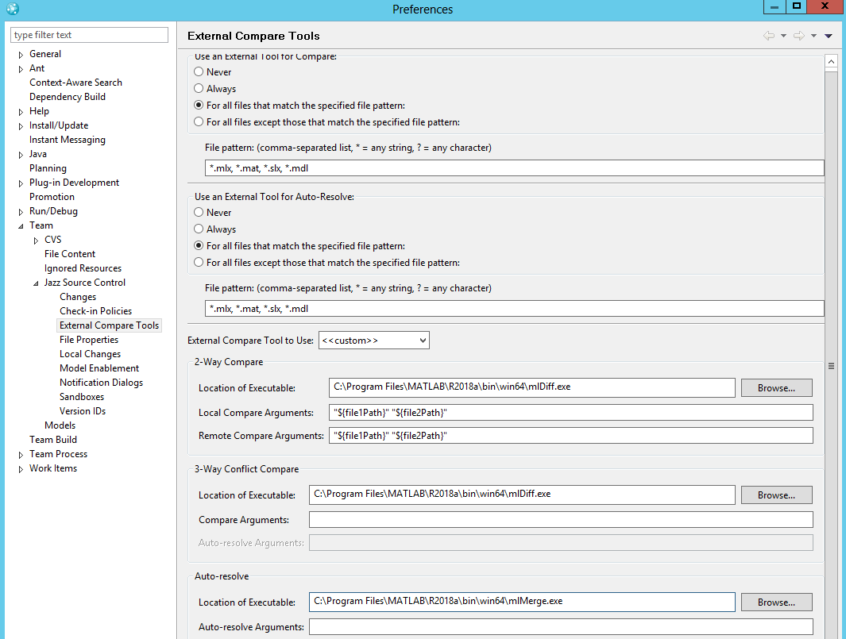846x639 pixels.
Task: Click the Compare file pattern field
Action: tap(514, 167)
